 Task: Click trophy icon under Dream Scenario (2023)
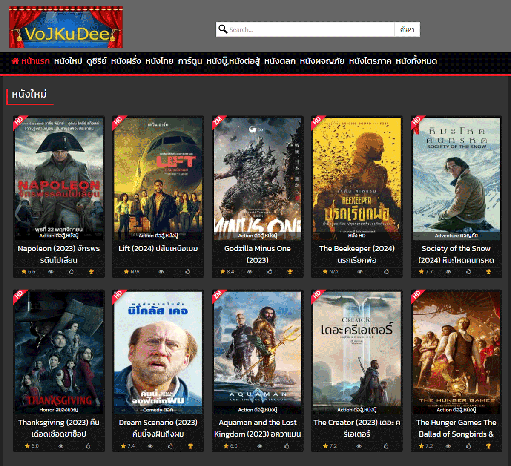point(190,446)
